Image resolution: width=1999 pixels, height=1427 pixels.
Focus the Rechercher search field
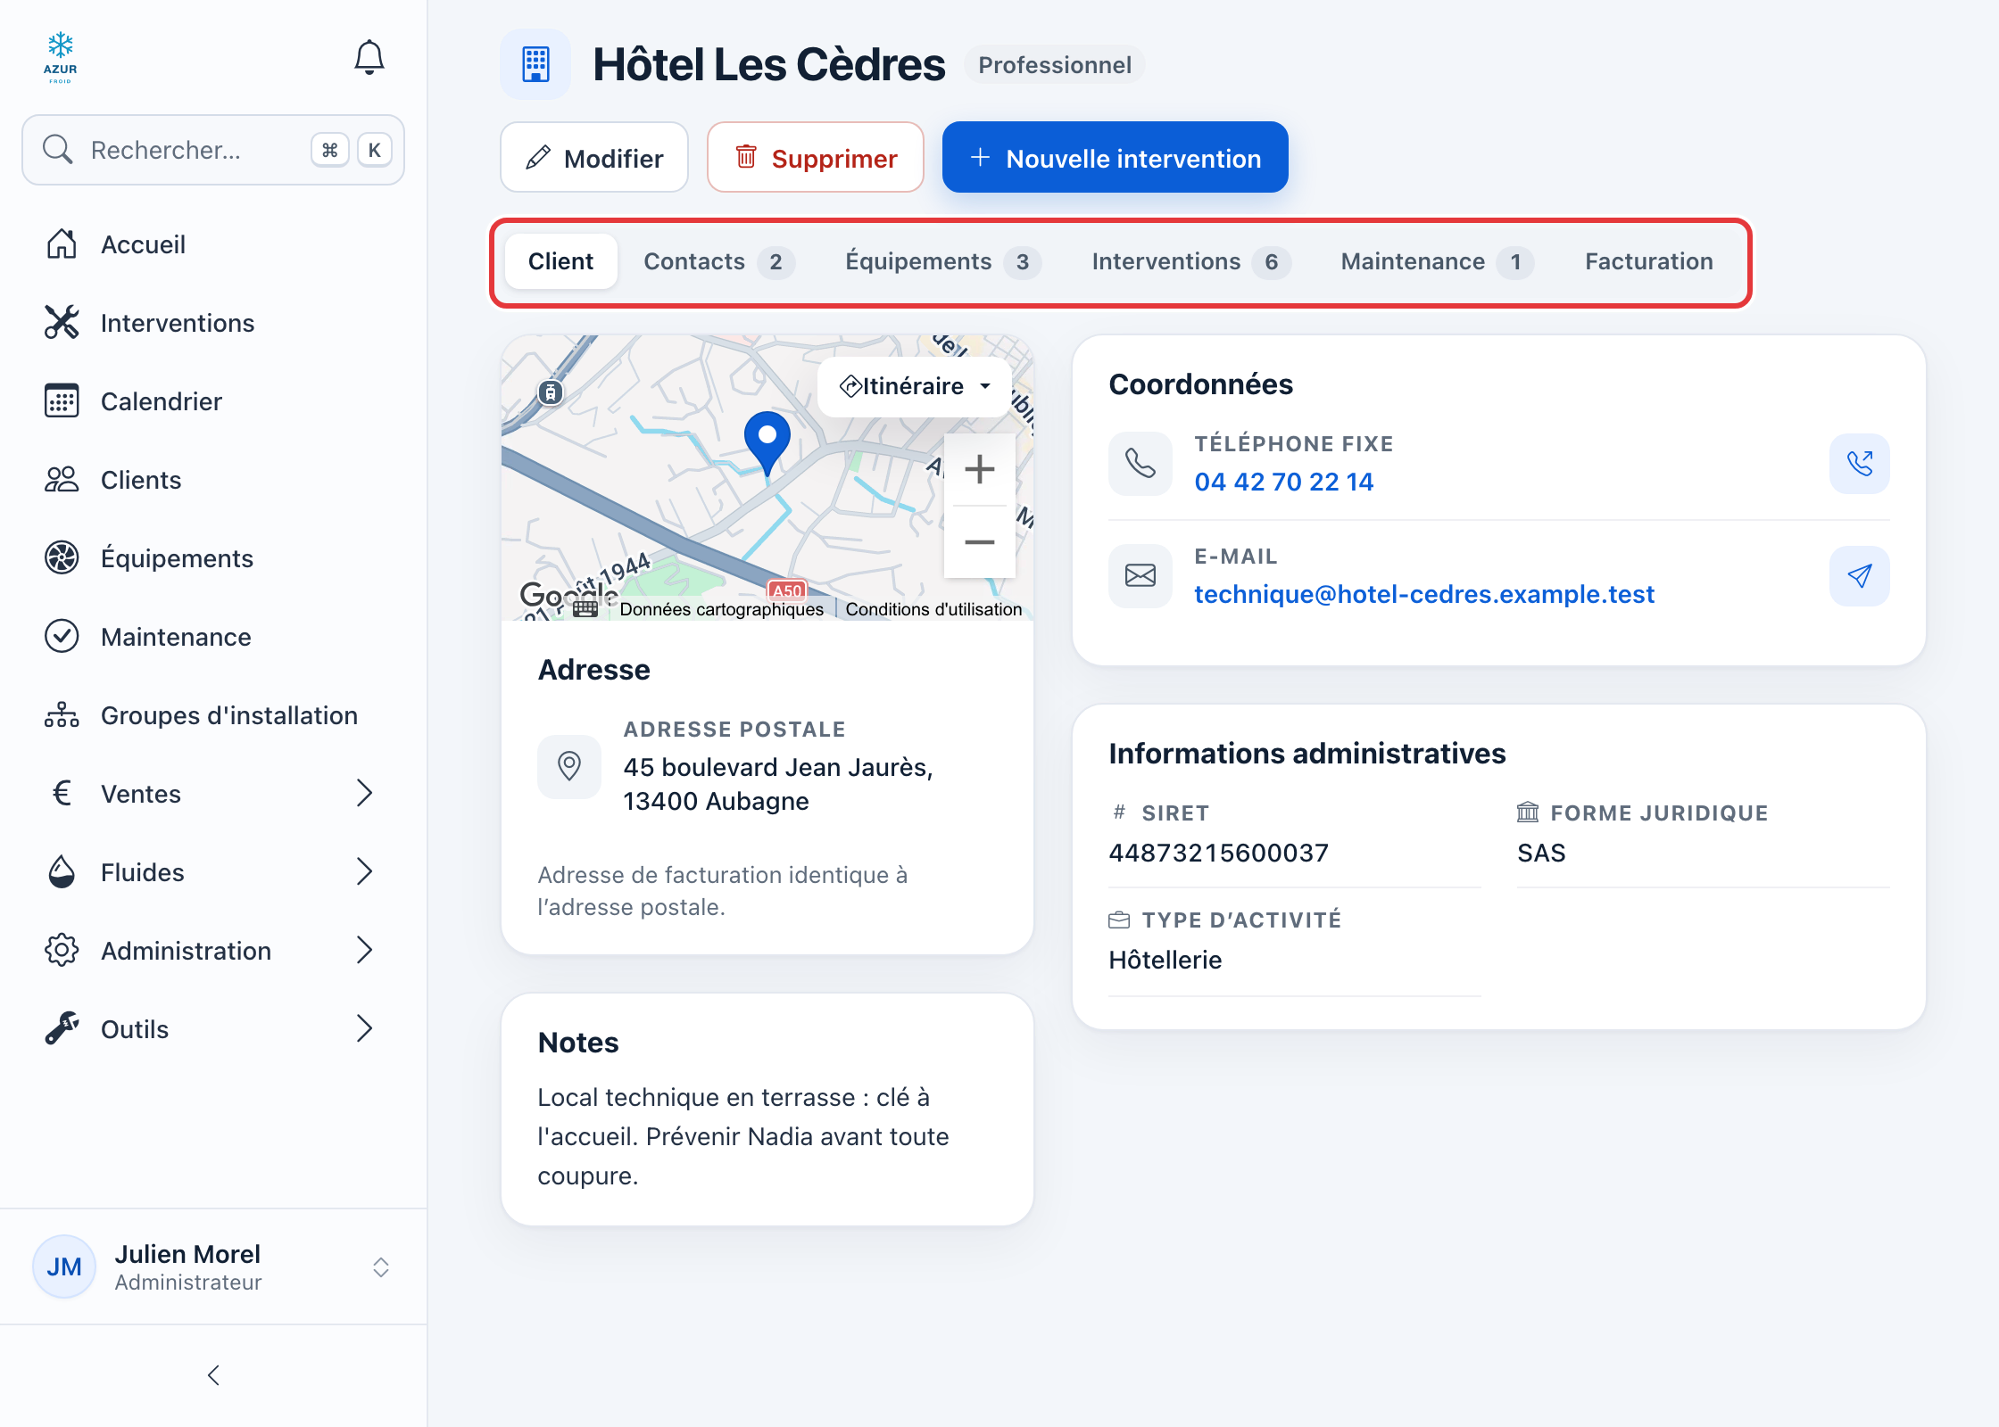point(213,150)
